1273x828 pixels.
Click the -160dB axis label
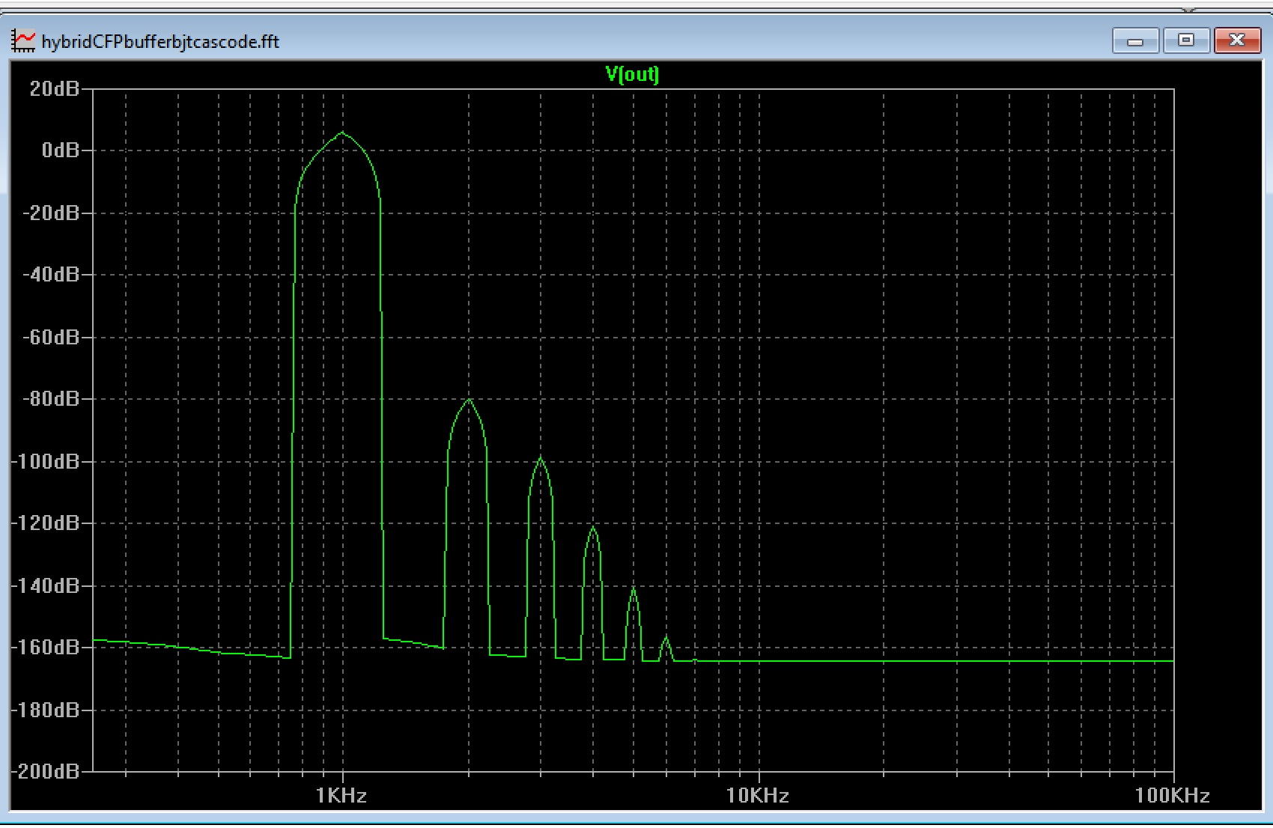pos(46,647)
